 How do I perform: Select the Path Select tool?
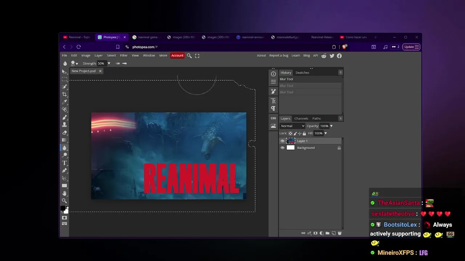[x=64, y=178]
